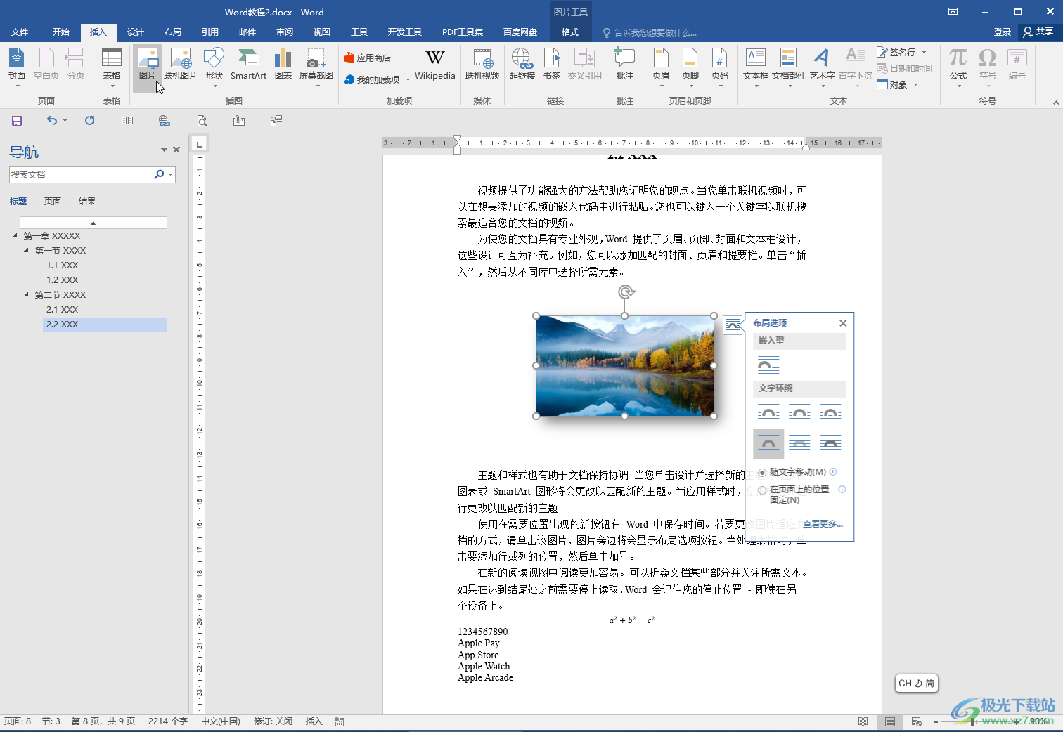1063x732 pixels.
Task: Open the 页码 page number options
Action: pos(720,67)
